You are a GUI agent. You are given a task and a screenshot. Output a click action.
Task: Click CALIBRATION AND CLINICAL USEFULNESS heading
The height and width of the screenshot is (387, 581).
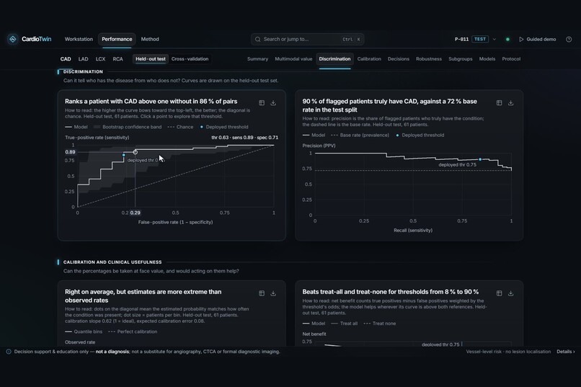(112, 262)
